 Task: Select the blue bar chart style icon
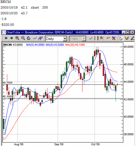pyautogui.click(x=41, y=38)
